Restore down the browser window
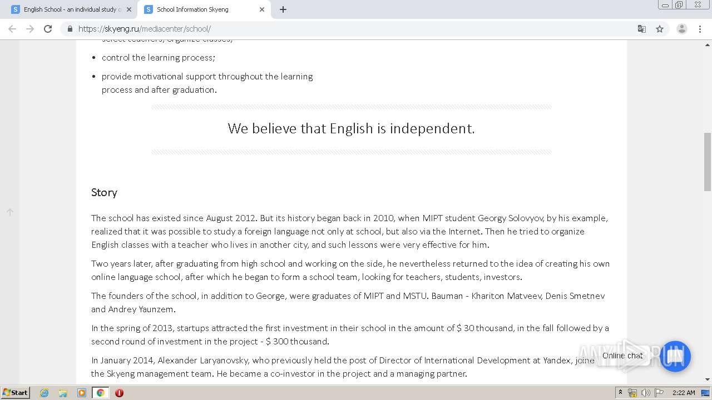Viewport: 712px width, 400px height. pyautogui.click(x=679, y=5)
